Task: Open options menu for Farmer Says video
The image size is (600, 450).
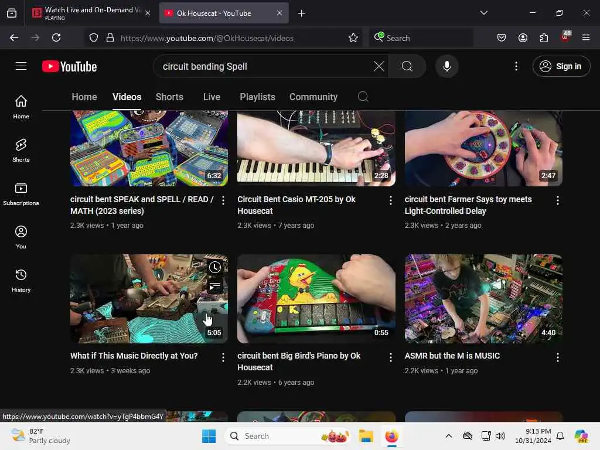Action: 558,200
